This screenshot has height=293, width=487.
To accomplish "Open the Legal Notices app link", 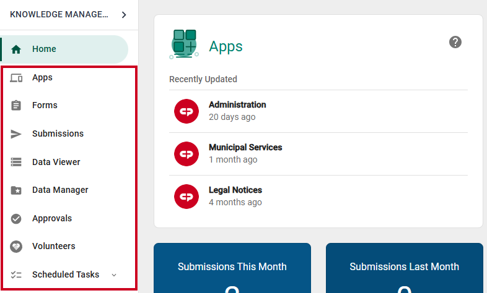I will [235, 190].
